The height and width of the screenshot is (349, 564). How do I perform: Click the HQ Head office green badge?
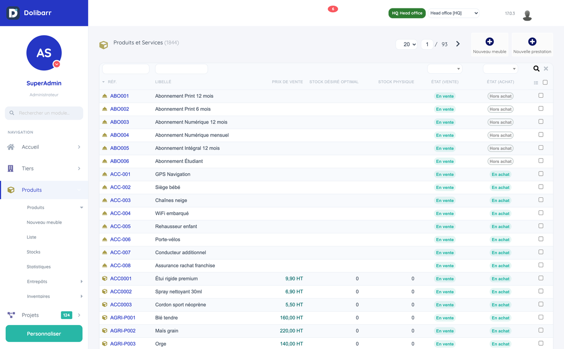pos(407,13)
